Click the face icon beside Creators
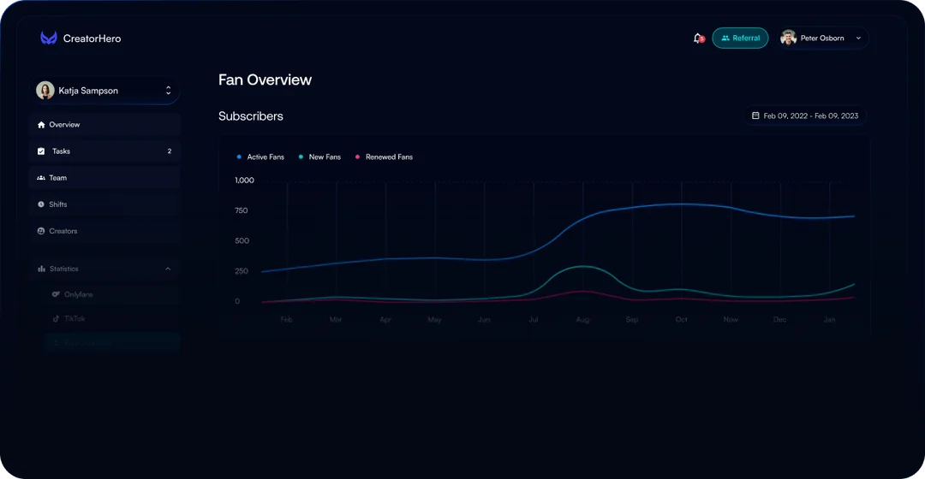 click(41, 231)
